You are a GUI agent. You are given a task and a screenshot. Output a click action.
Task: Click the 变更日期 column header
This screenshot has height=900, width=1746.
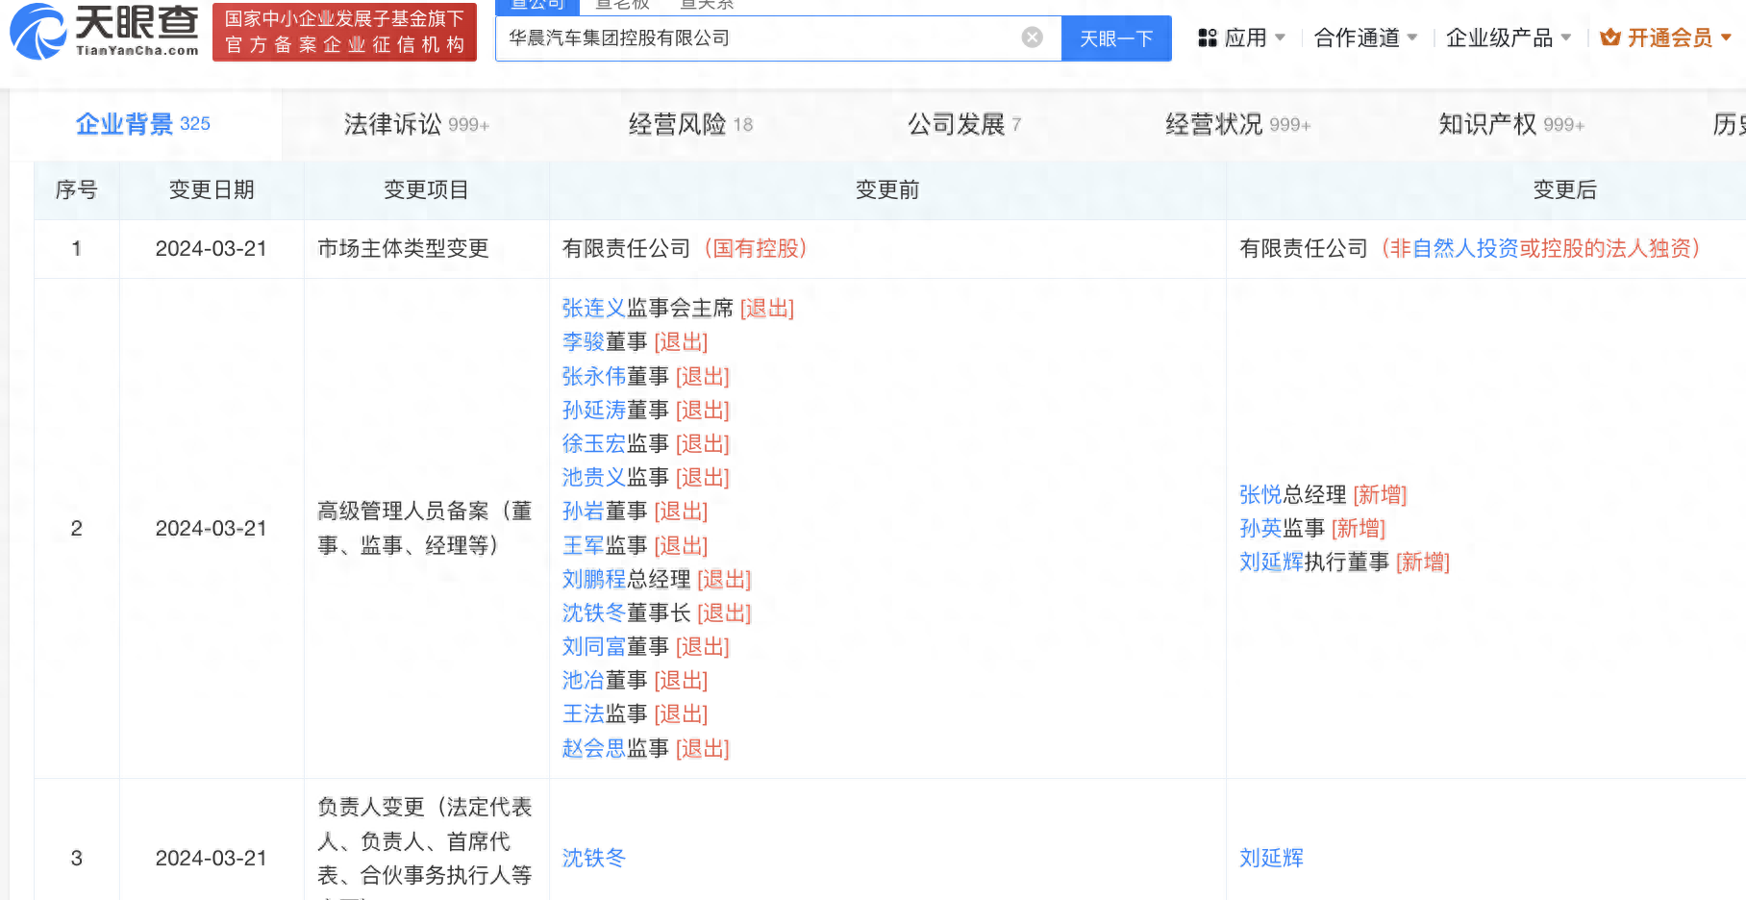tap(212, 190)
